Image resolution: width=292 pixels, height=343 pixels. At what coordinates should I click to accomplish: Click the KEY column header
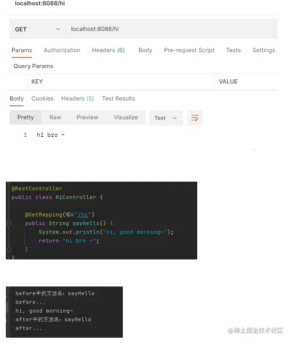(37, 82)
